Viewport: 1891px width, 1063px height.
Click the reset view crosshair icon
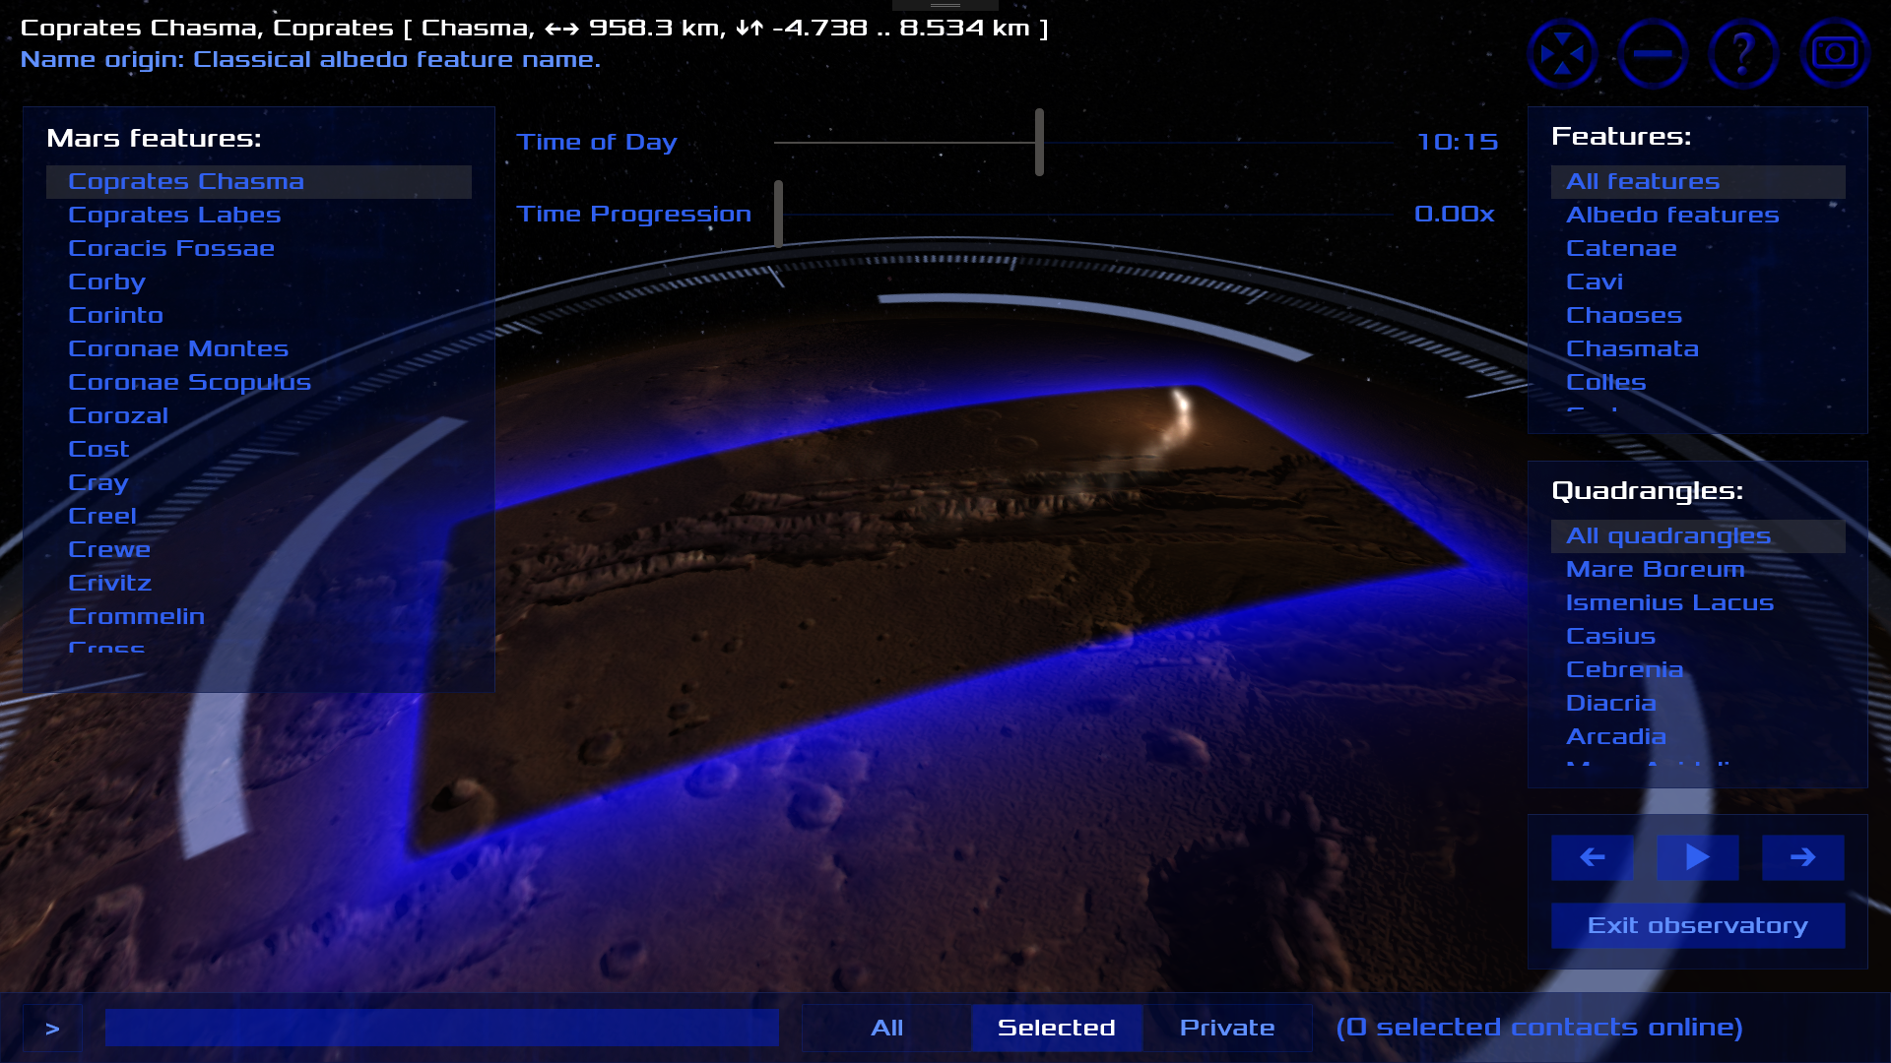click(x=1562, y=53)
